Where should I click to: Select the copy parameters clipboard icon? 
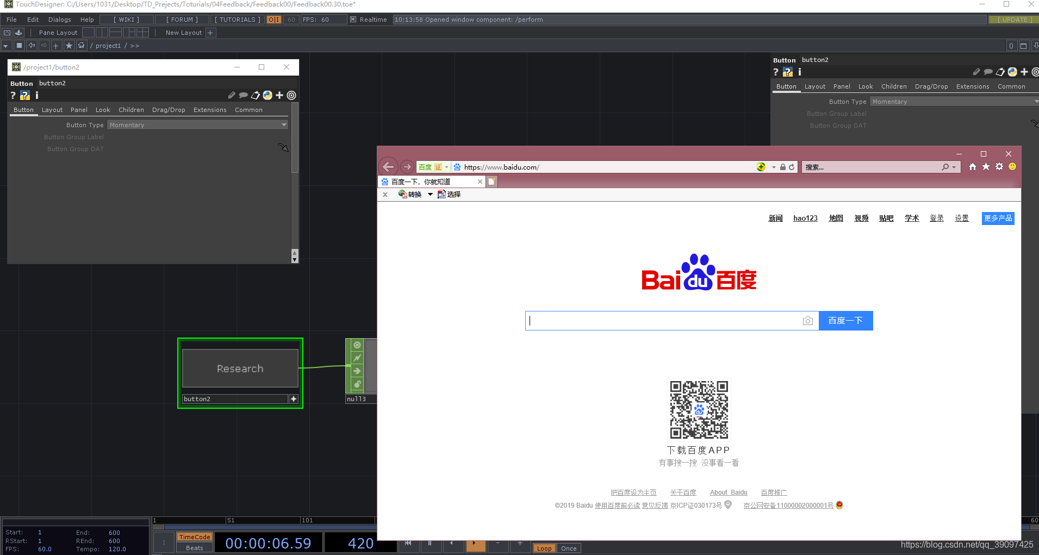pos(255,95)
